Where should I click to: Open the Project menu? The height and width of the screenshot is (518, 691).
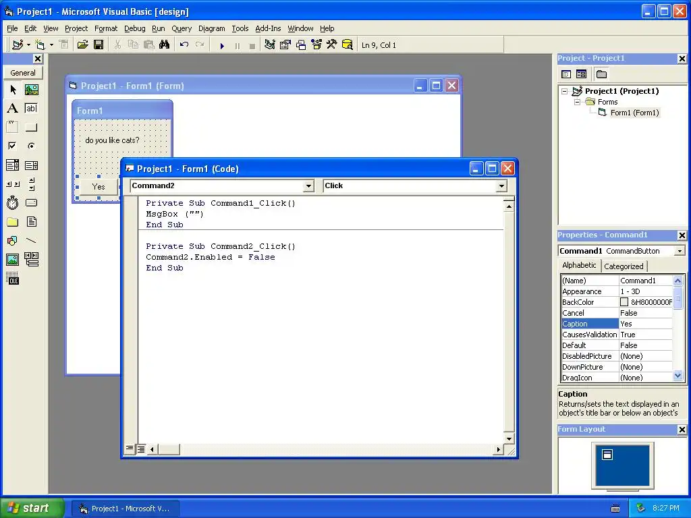point(76,28)
